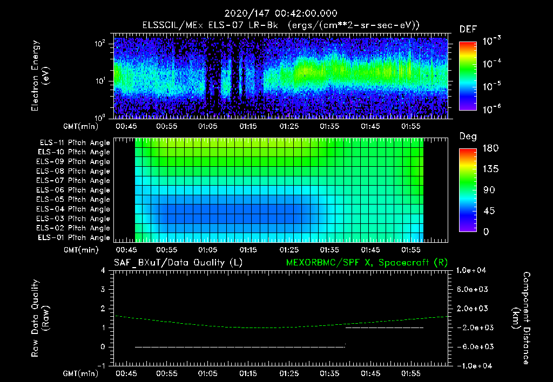Click the DEF color bar in the top panel
The width and height of the screenshot is (553, 382).
coord(468,76)
